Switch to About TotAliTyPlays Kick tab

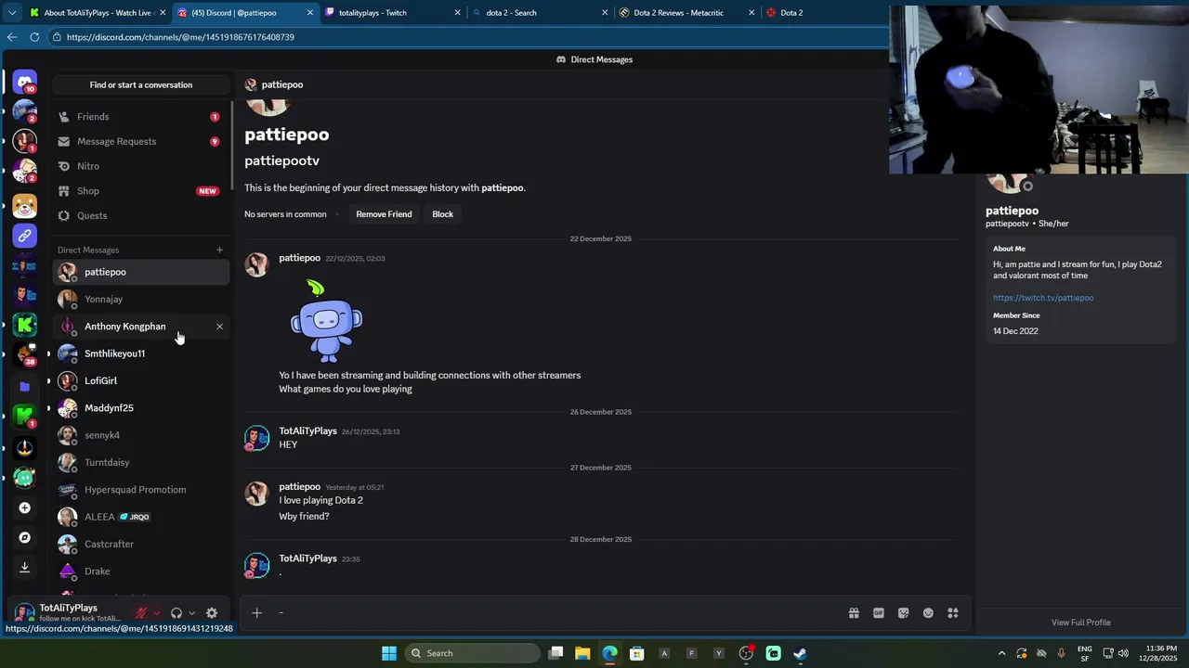[97, 13]
